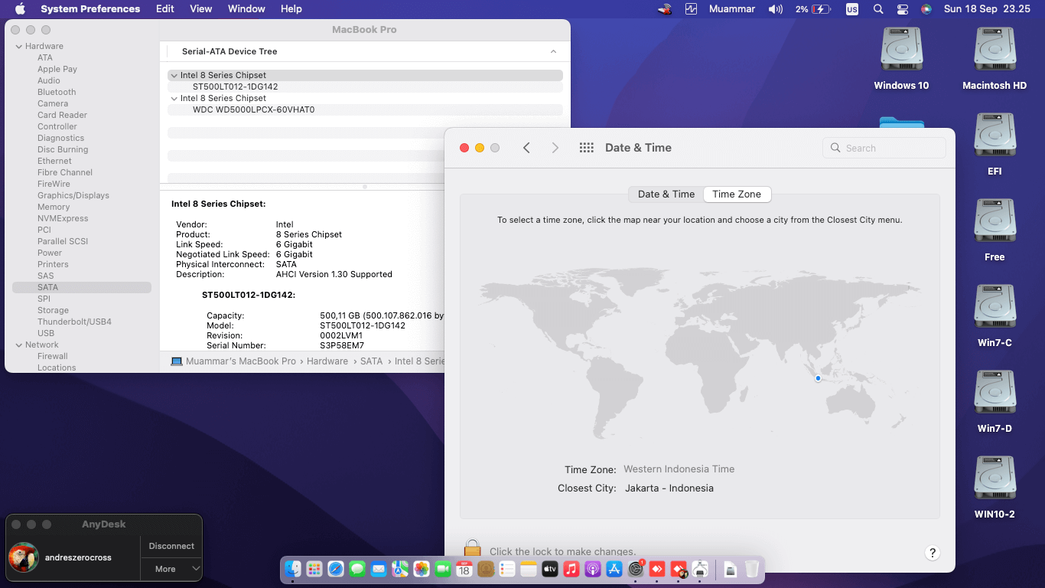Open Notes app in the Dock
Viewport: 1045px width, 588px height.
pos(529,569)
